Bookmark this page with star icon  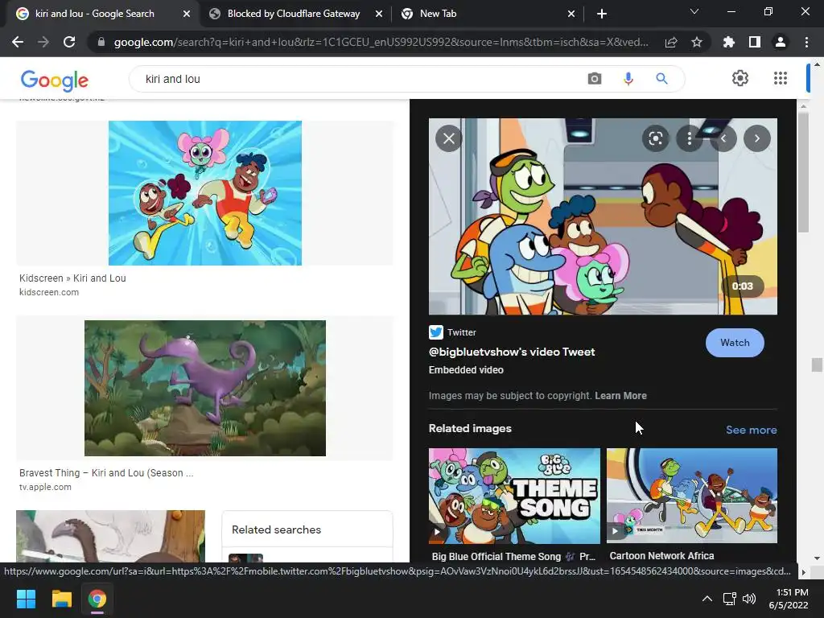(x=697, y=42)
